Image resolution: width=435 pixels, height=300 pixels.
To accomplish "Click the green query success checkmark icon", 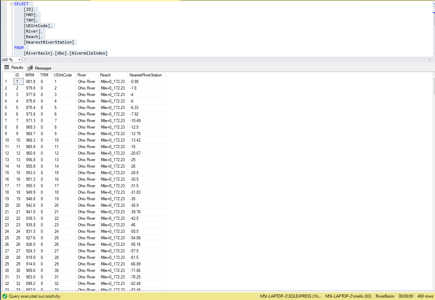I will [4, 296].
